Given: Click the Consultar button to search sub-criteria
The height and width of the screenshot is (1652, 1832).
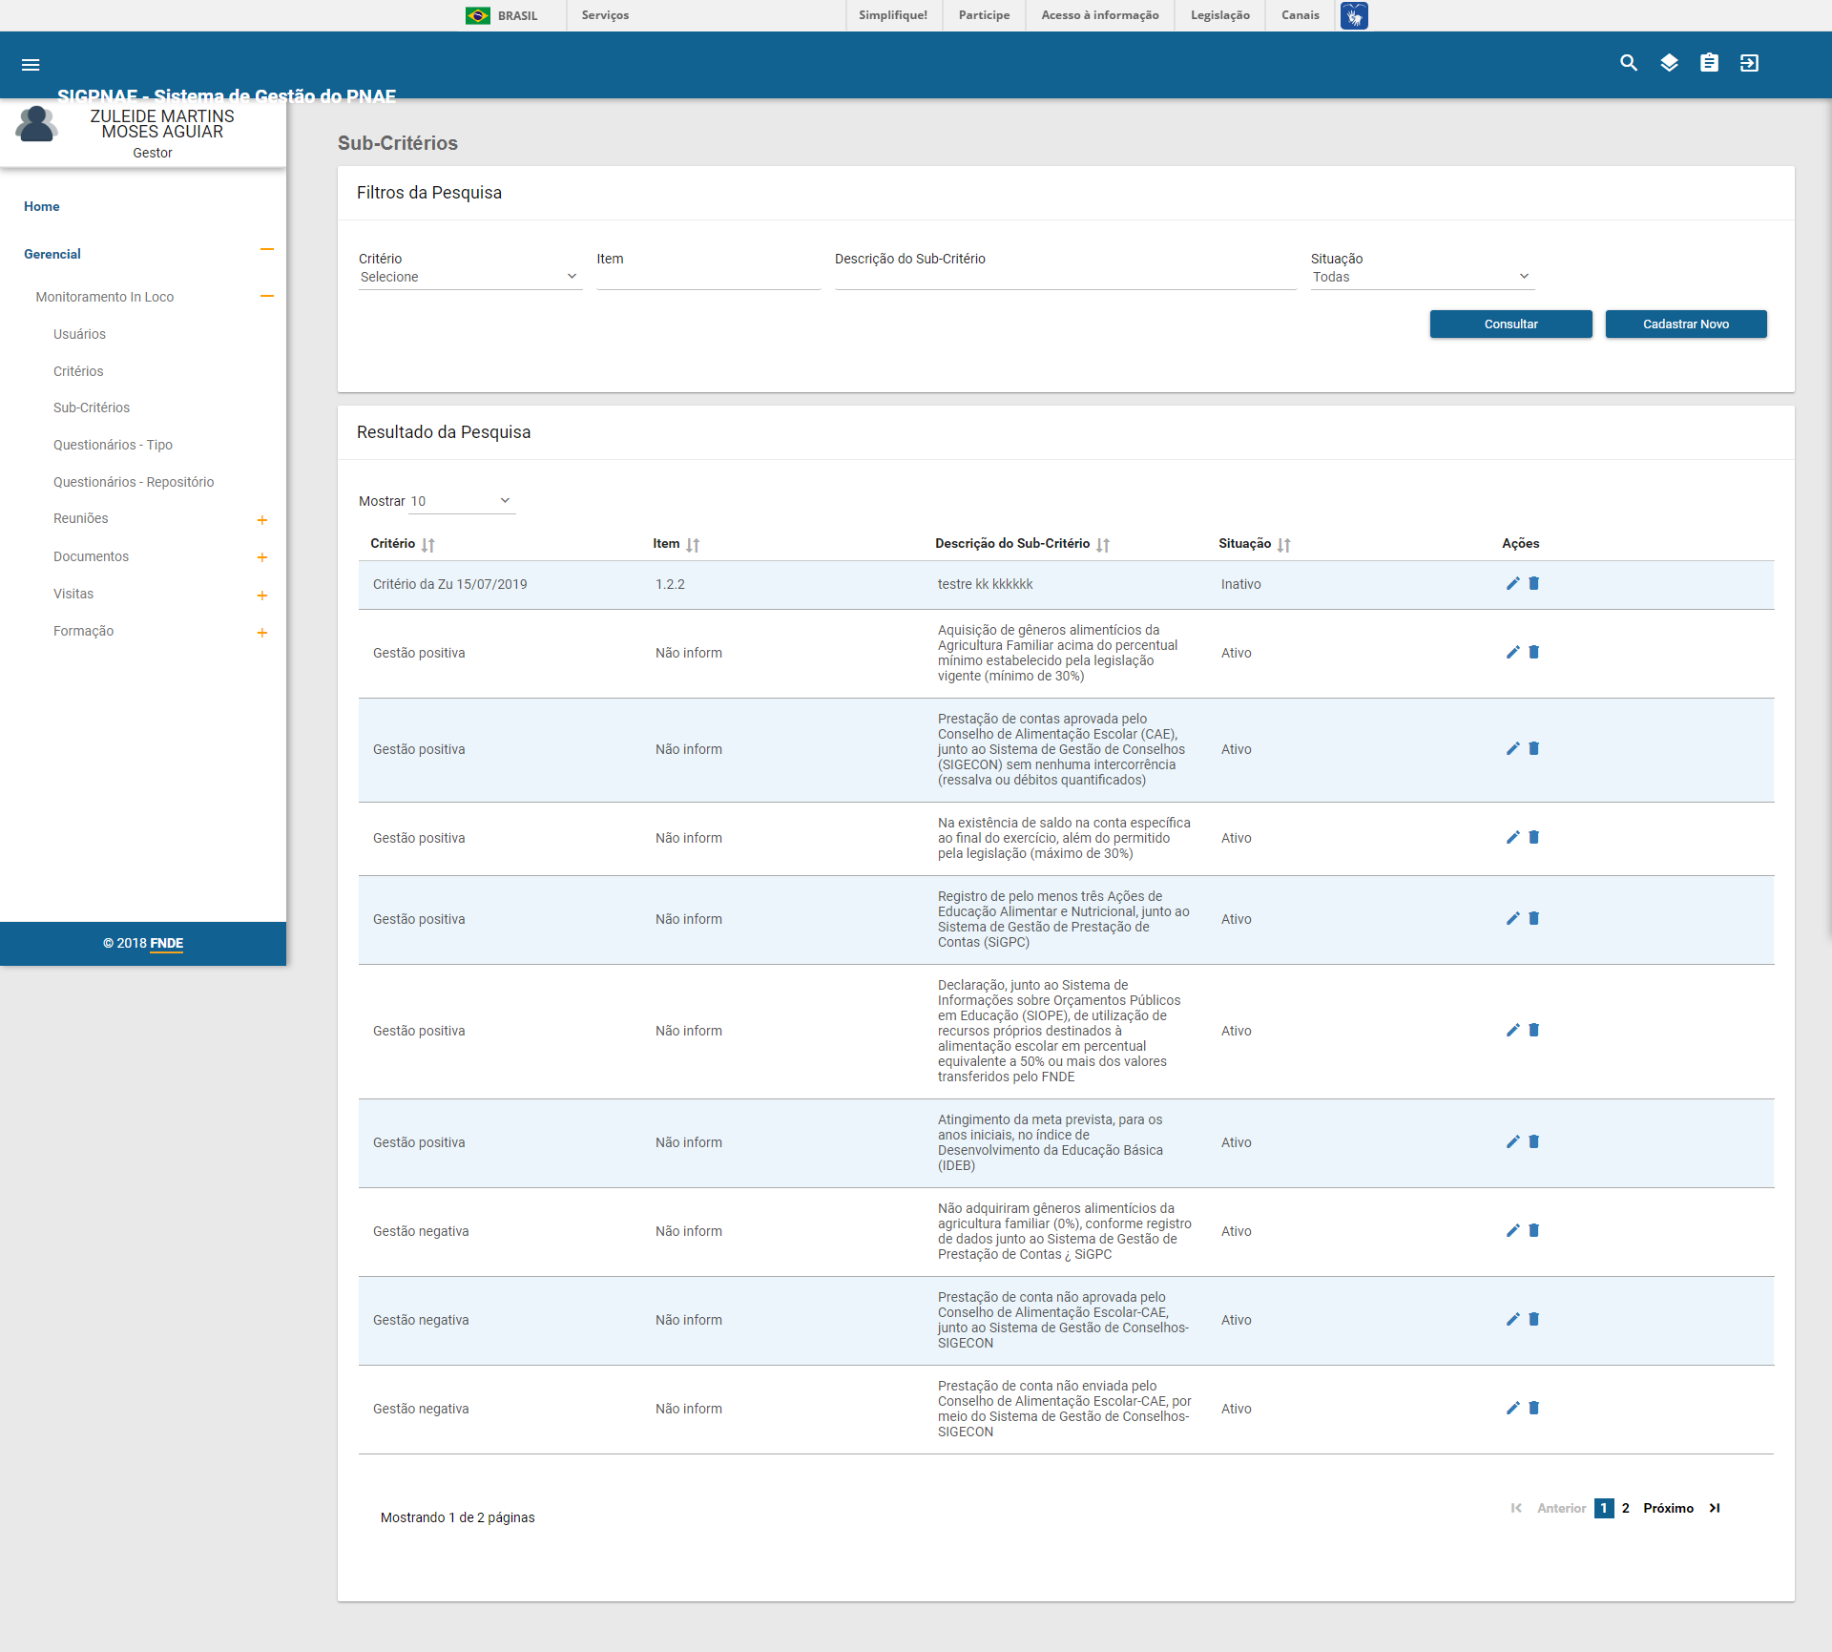Looking at the screenshot, I should (1511, 324).
